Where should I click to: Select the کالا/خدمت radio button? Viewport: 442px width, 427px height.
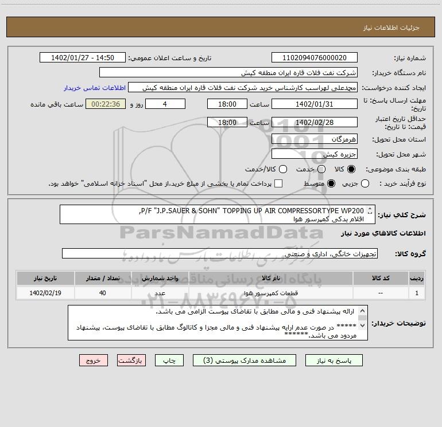(x=283, y=169)
